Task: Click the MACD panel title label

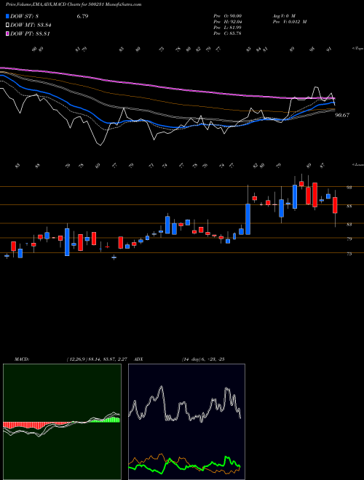Action: 21,359
